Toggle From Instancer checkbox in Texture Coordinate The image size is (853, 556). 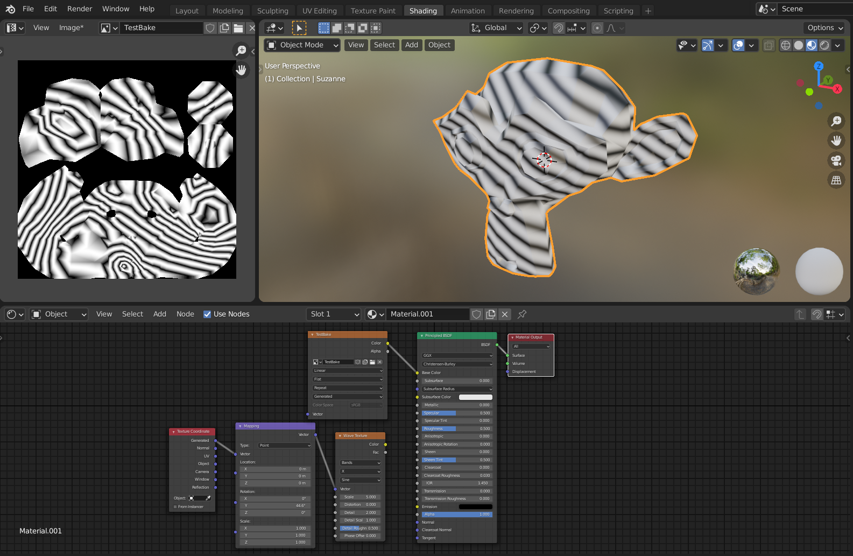pos(175,507)
